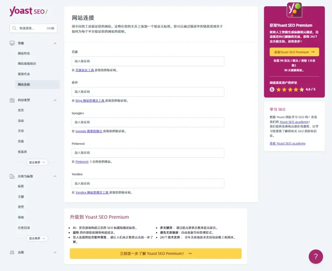
Task: Open the 文章 content type settings
Action: (x=21, y=131)
